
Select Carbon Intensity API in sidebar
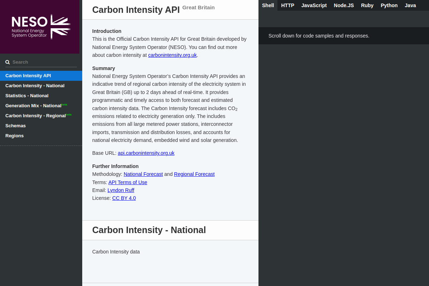(x=41, y=76)
